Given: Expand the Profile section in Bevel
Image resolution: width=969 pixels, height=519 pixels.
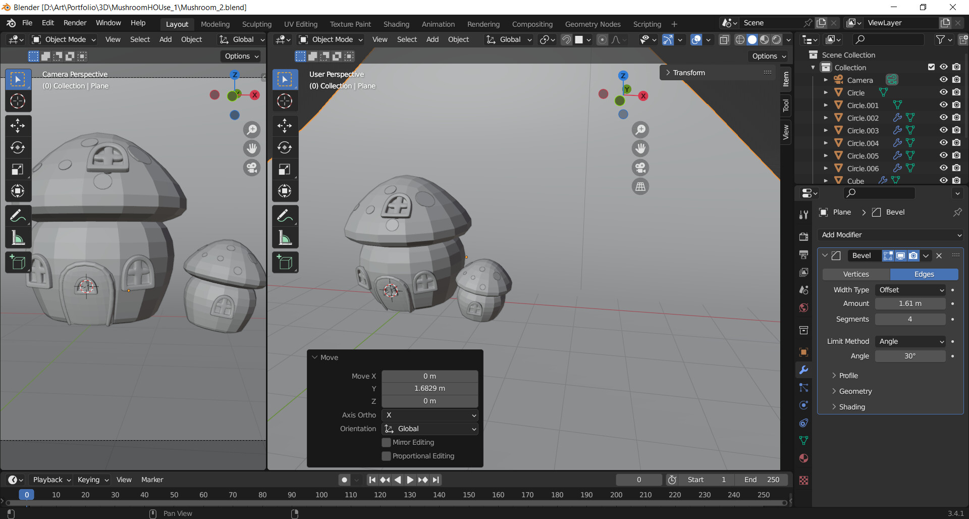Looking at the screenshot, I should (848, 376).
